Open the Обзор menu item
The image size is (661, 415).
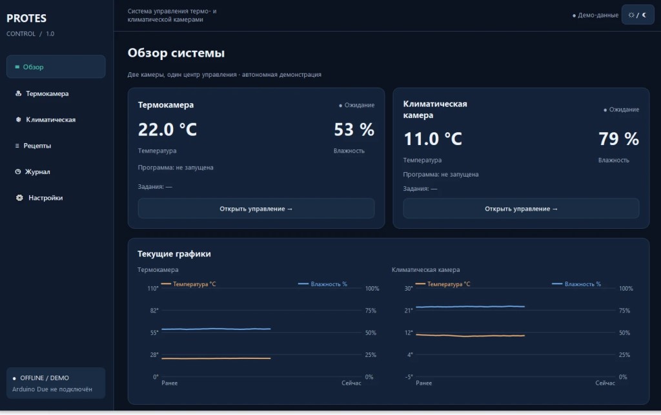[x=56, y=66]
